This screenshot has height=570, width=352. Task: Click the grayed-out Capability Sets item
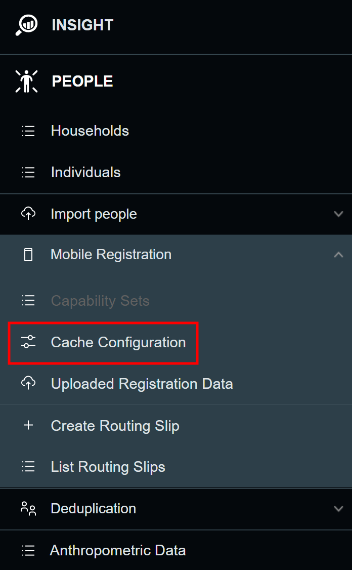pyautogui.click(x=100, y=301)
